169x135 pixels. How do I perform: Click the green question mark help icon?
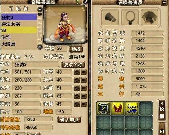click(78, 2)
